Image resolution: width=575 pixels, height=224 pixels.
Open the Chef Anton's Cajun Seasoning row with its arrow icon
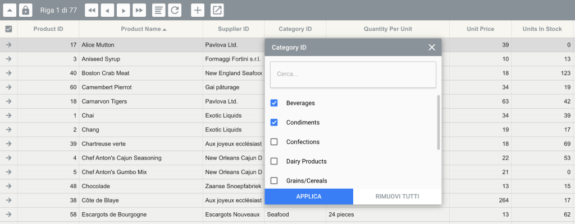9,158
